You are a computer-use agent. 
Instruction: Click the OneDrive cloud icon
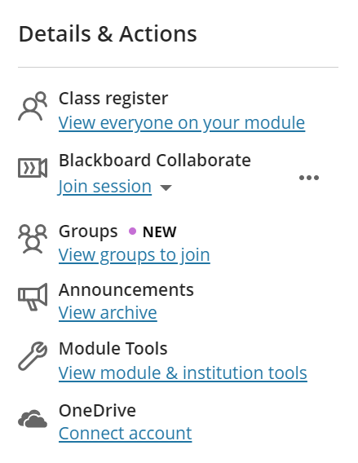coord(33,419)
